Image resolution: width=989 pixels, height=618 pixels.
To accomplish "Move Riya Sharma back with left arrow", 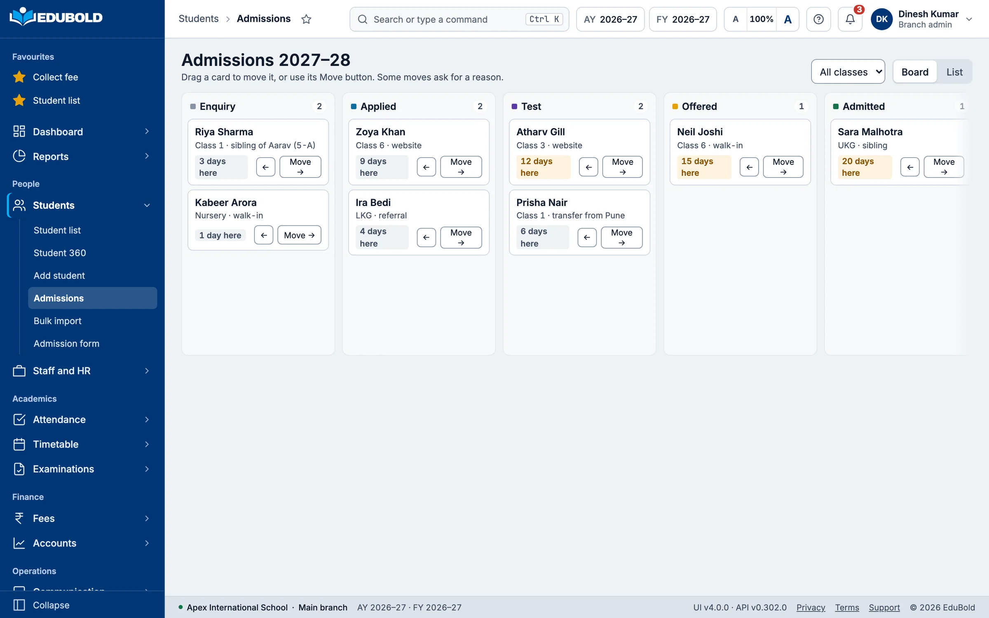I will (x=265, y=167).
